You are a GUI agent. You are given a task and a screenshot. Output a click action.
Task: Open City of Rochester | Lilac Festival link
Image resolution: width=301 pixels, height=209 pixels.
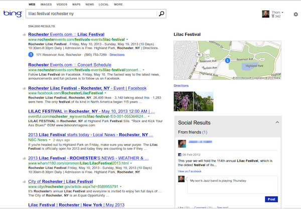click(x=61, y=181)
